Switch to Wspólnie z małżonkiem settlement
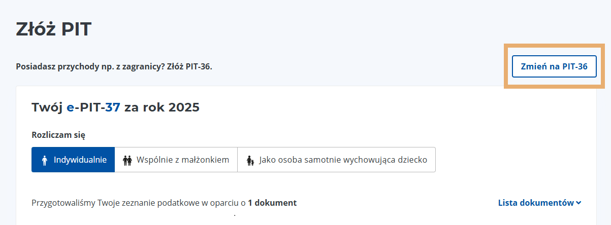 176,160
